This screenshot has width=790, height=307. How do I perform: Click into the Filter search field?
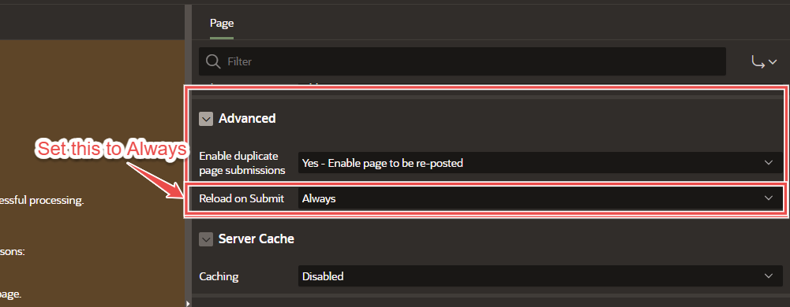point(462,61)
